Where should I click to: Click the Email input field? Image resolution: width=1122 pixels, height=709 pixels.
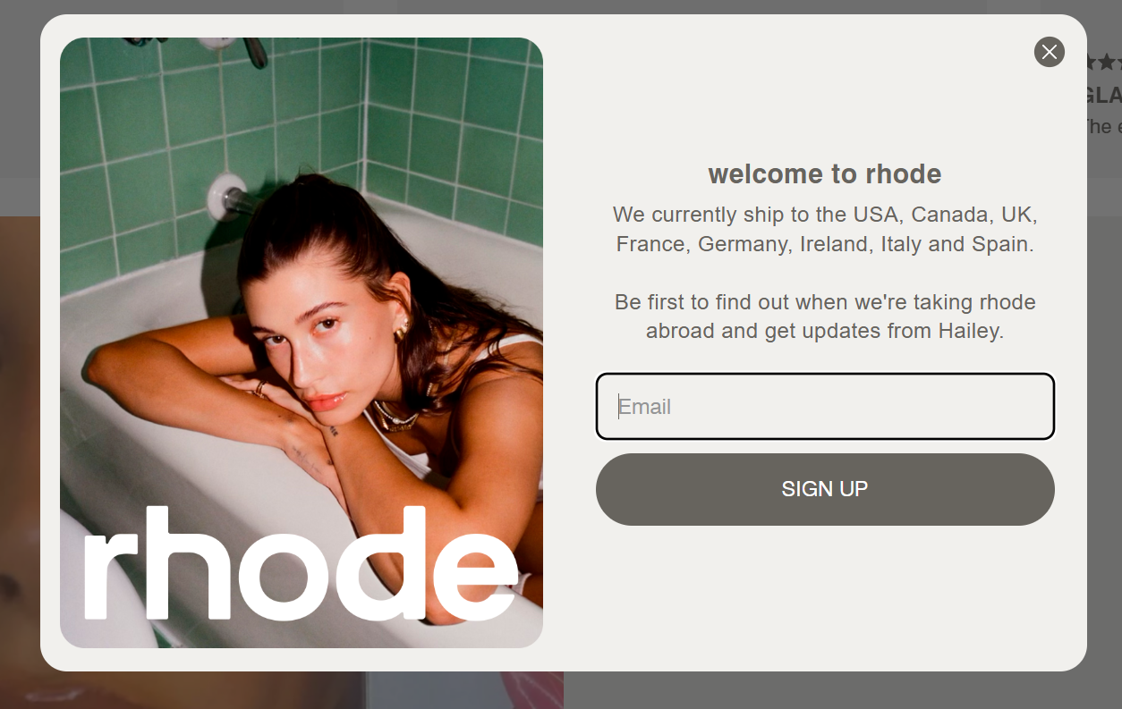coord(825,407)
